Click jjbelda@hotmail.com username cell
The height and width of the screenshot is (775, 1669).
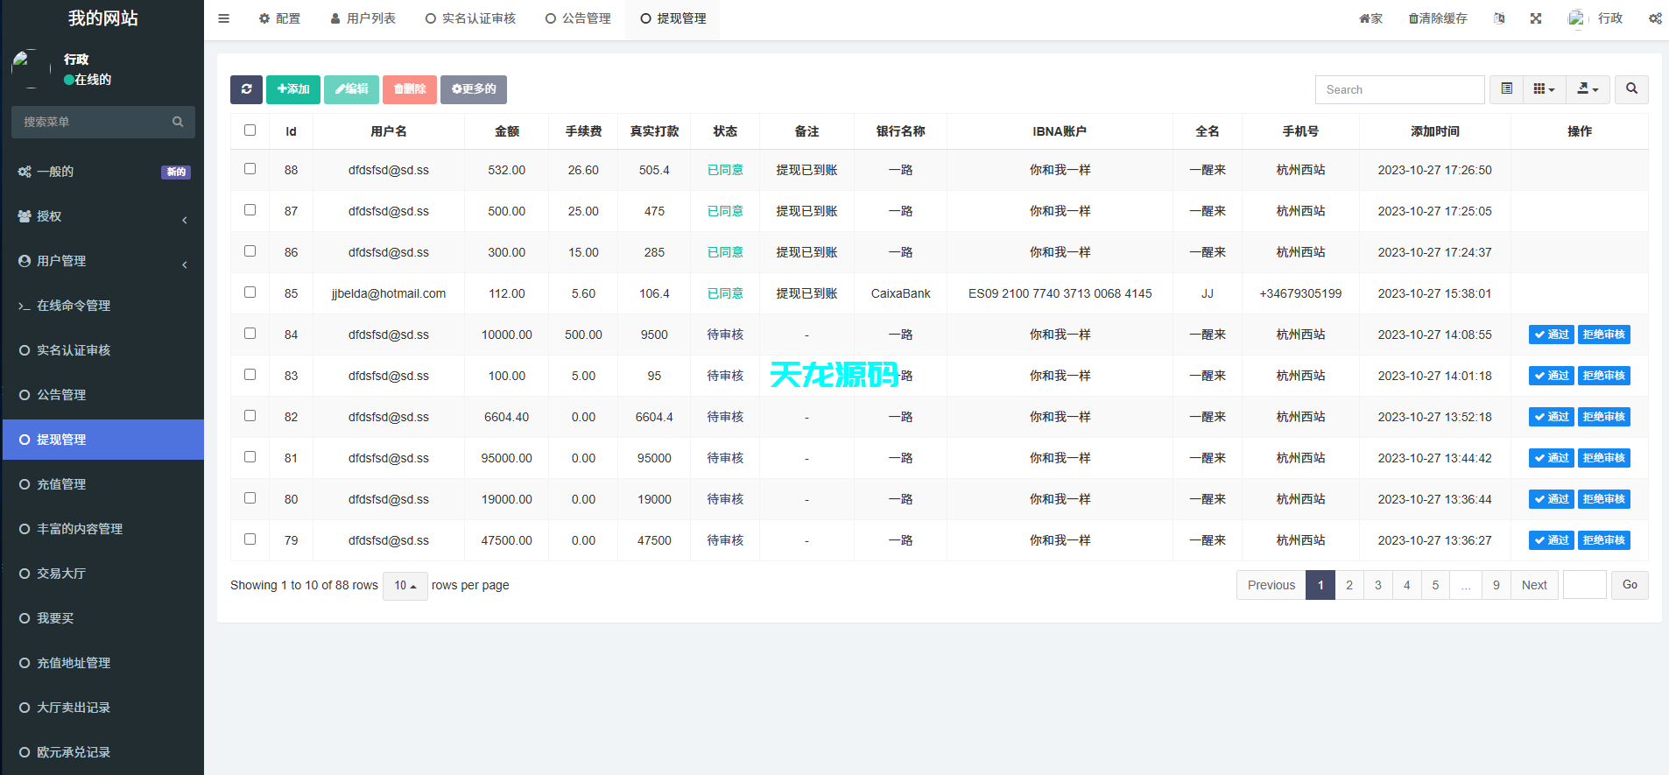[389, 293]
